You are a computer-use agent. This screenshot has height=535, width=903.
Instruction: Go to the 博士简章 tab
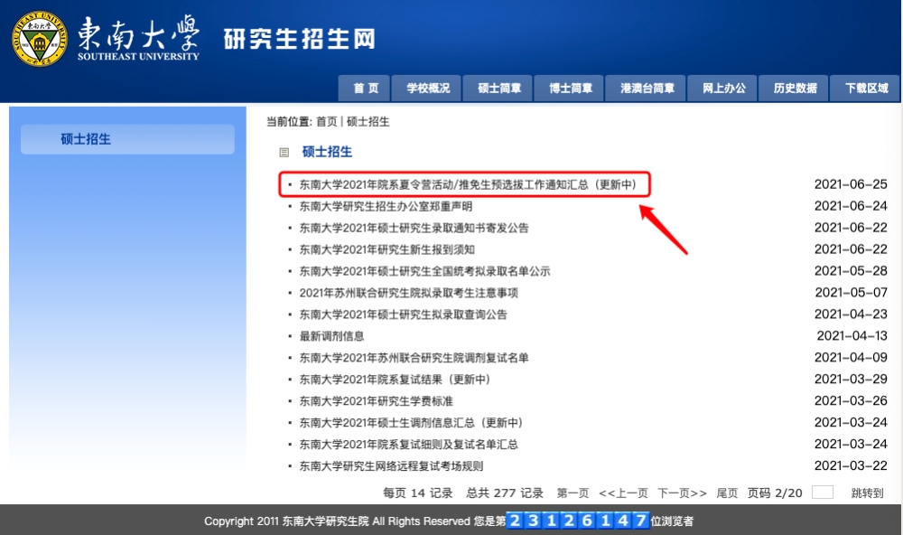tap(569, 89)
